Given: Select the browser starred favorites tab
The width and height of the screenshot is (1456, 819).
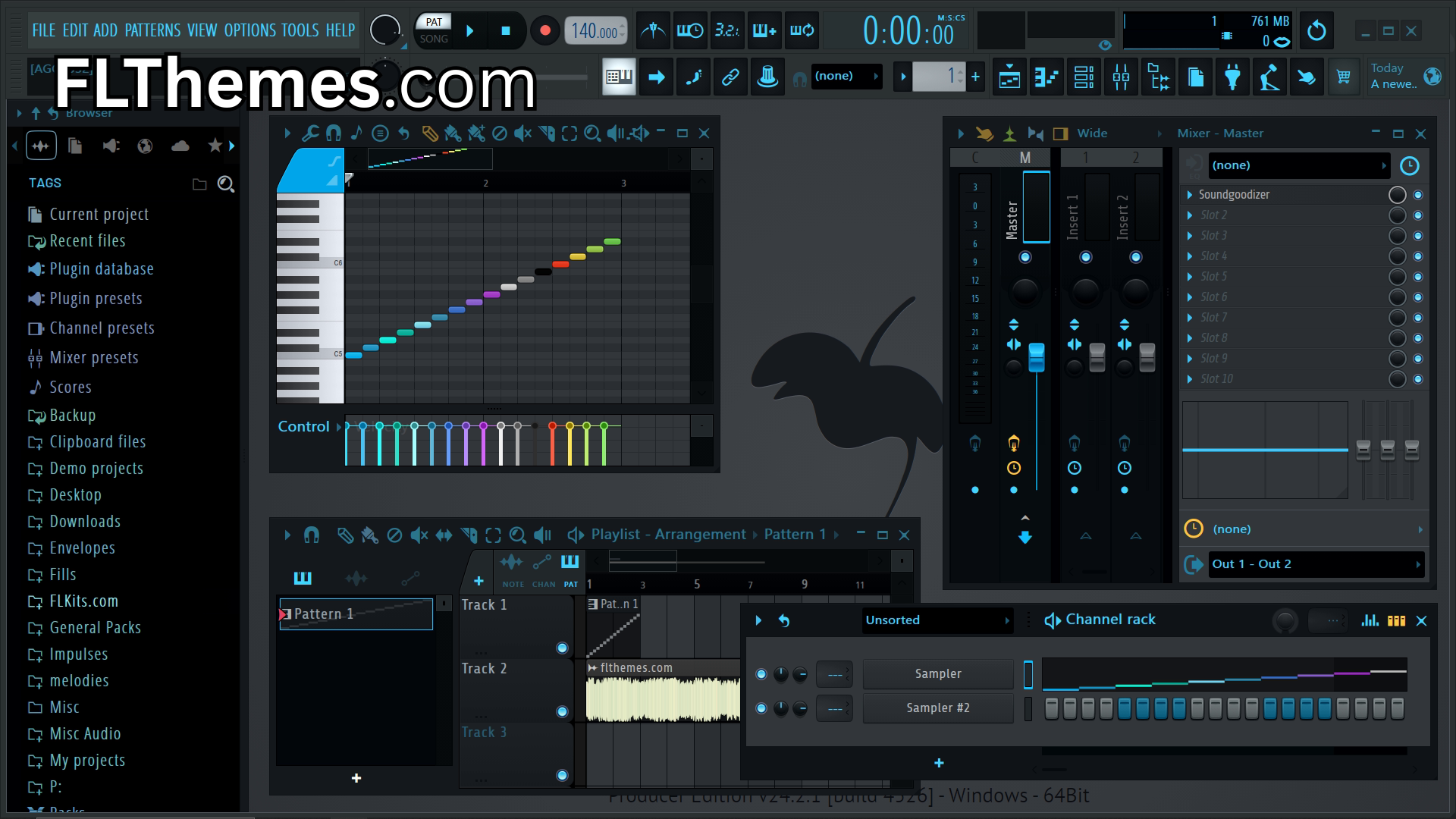Looking at the screenshot, I should click(215, 146).
